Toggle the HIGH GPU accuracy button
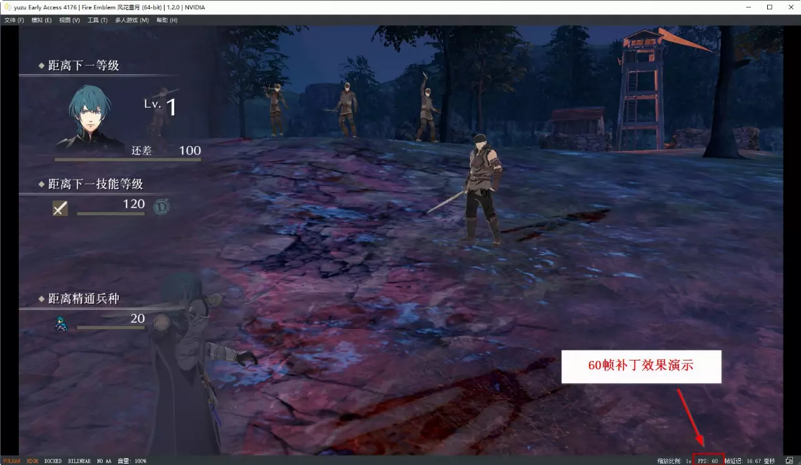This screenshot has width=801, height=465. (33, 461)
